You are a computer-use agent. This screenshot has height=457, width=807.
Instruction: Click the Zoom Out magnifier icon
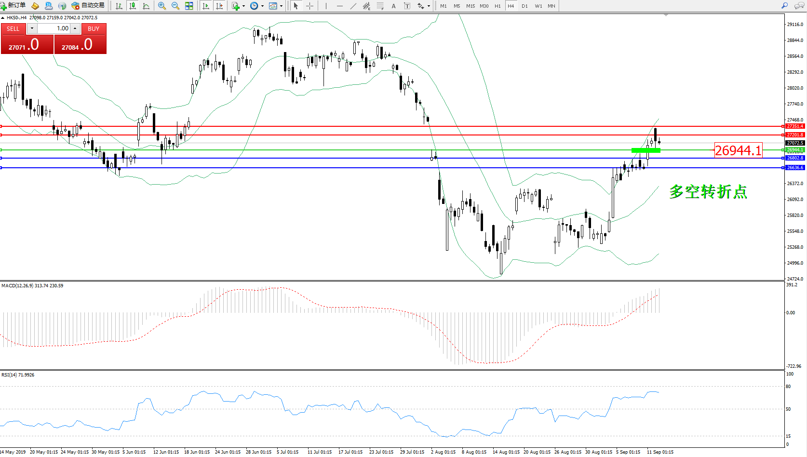click(x=175, y=6)
